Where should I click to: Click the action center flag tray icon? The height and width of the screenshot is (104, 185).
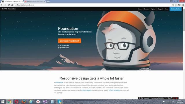coord(164,102)
